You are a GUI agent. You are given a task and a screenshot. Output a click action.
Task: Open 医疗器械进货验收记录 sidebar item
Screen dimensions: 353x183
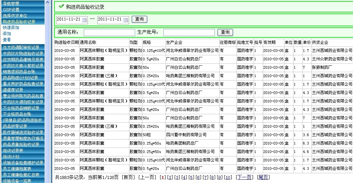pos(22,132)
